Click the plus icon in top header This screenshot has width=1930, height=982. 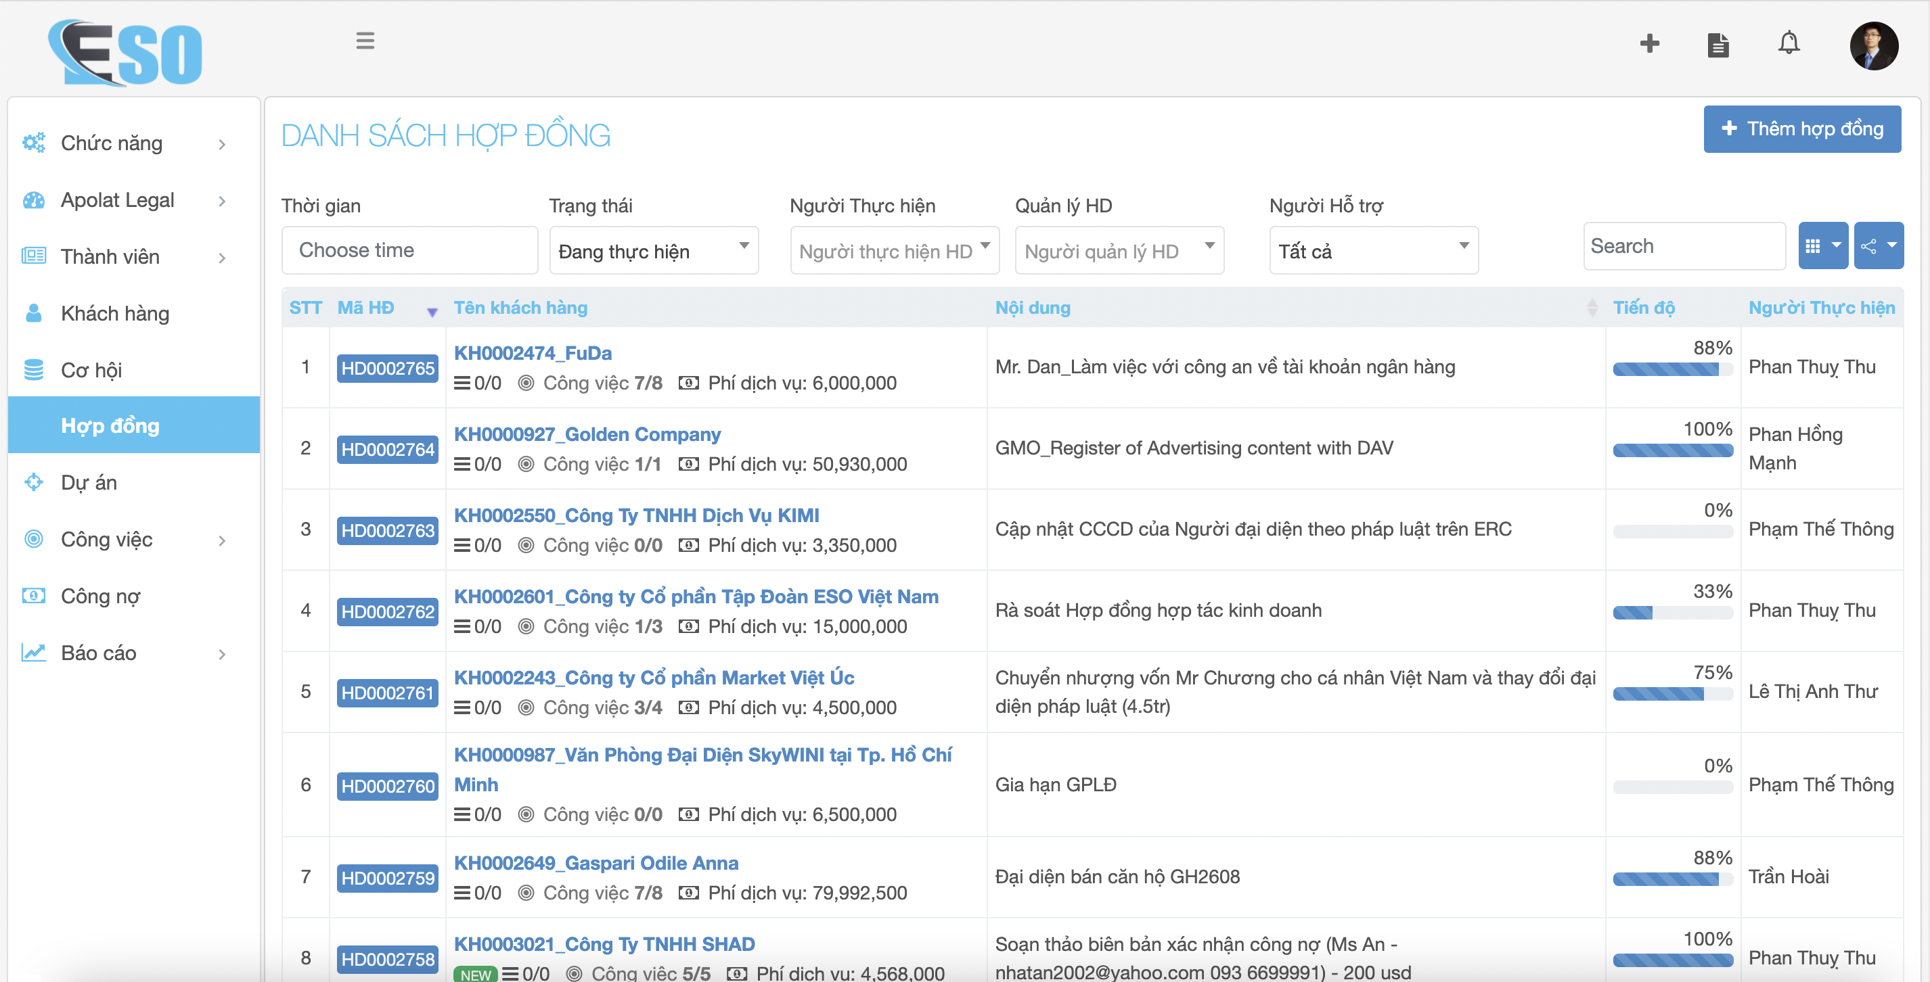pyautogui.click(x=1649, y=43)
